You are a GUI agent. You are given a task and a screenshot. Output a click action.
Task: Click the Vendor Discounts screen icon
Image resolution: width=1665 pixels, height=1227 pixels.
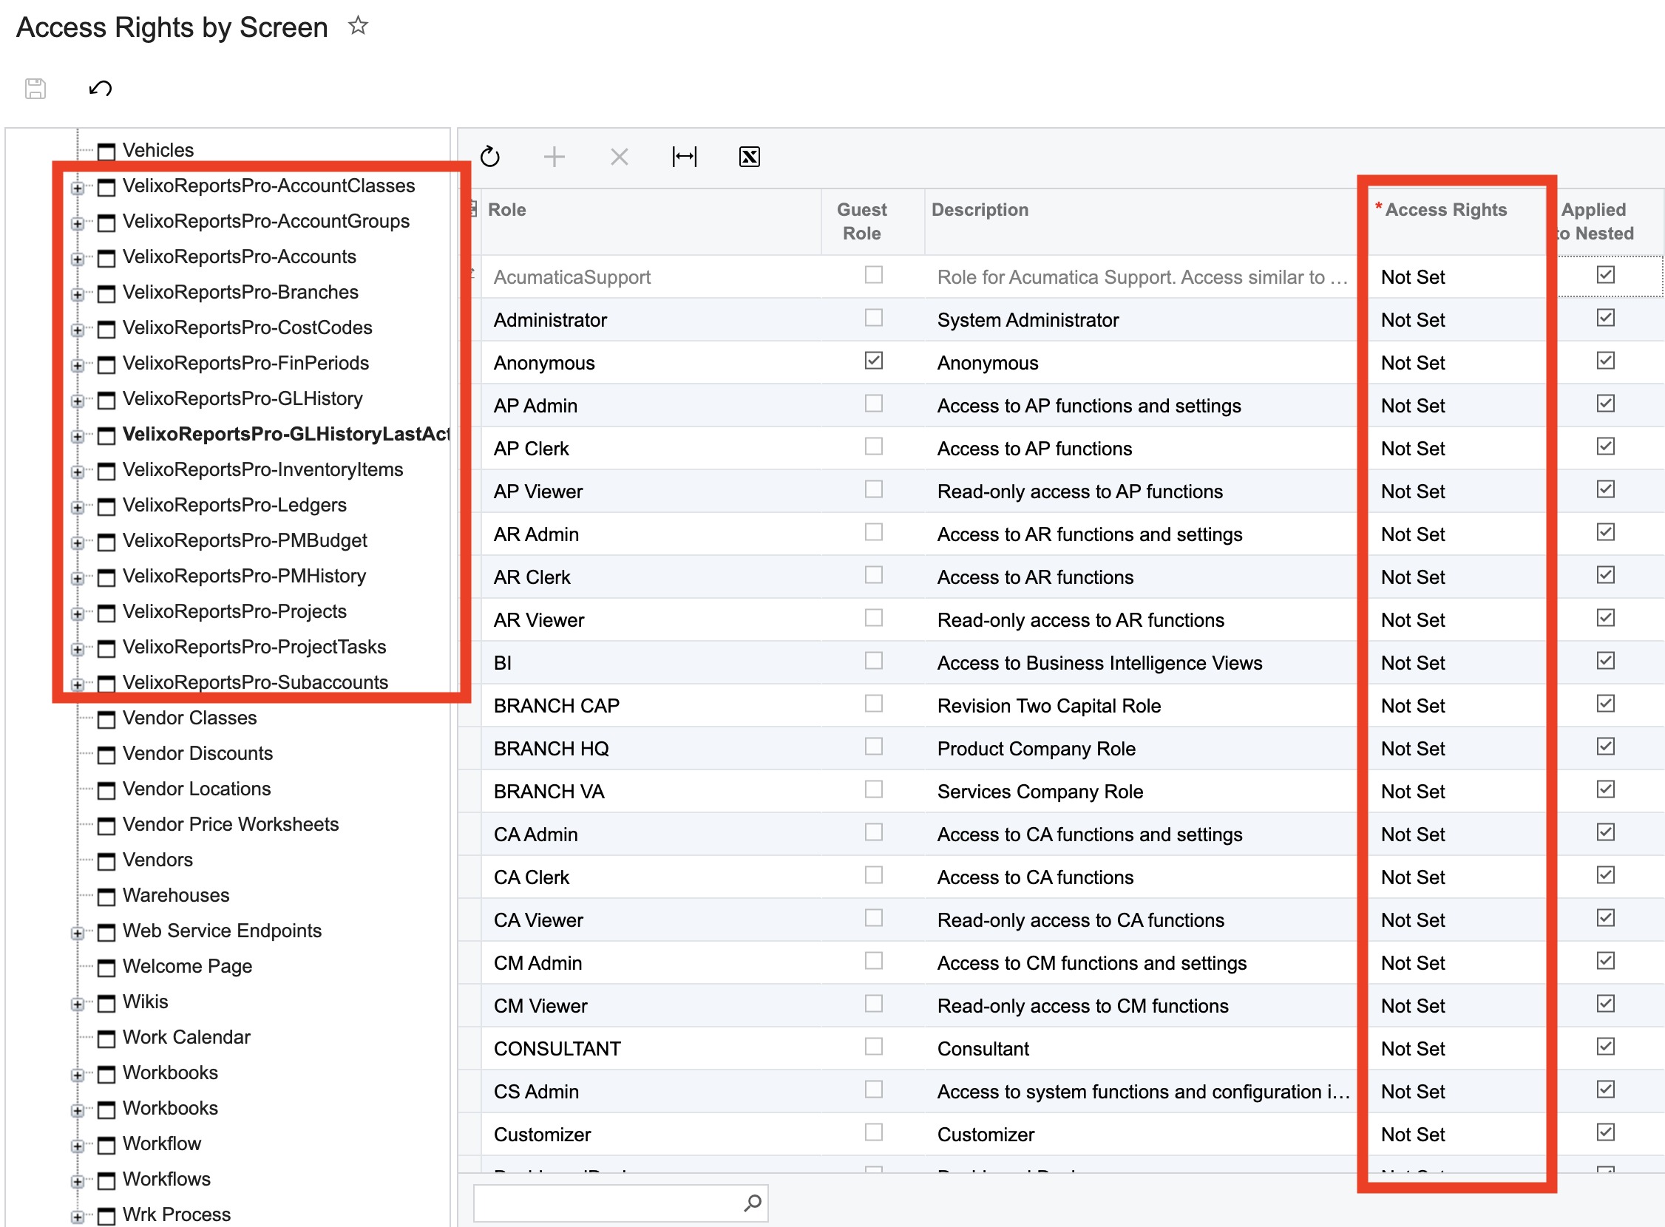(107, 755)
